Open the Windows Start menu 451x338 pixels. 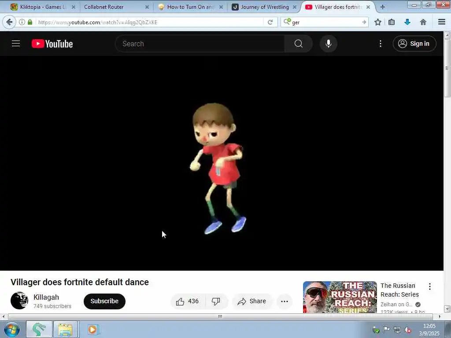click(x=12, y=329)
